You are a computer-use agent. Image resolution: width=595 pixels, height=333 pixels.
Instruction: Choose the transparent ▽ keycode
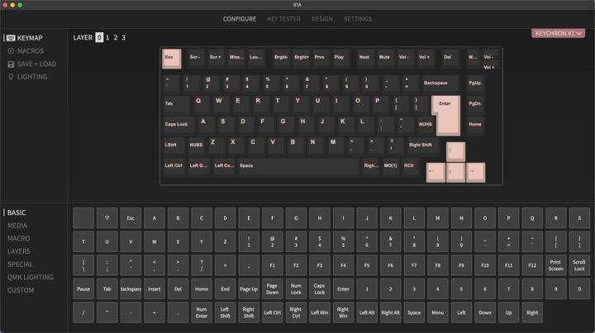107,218
